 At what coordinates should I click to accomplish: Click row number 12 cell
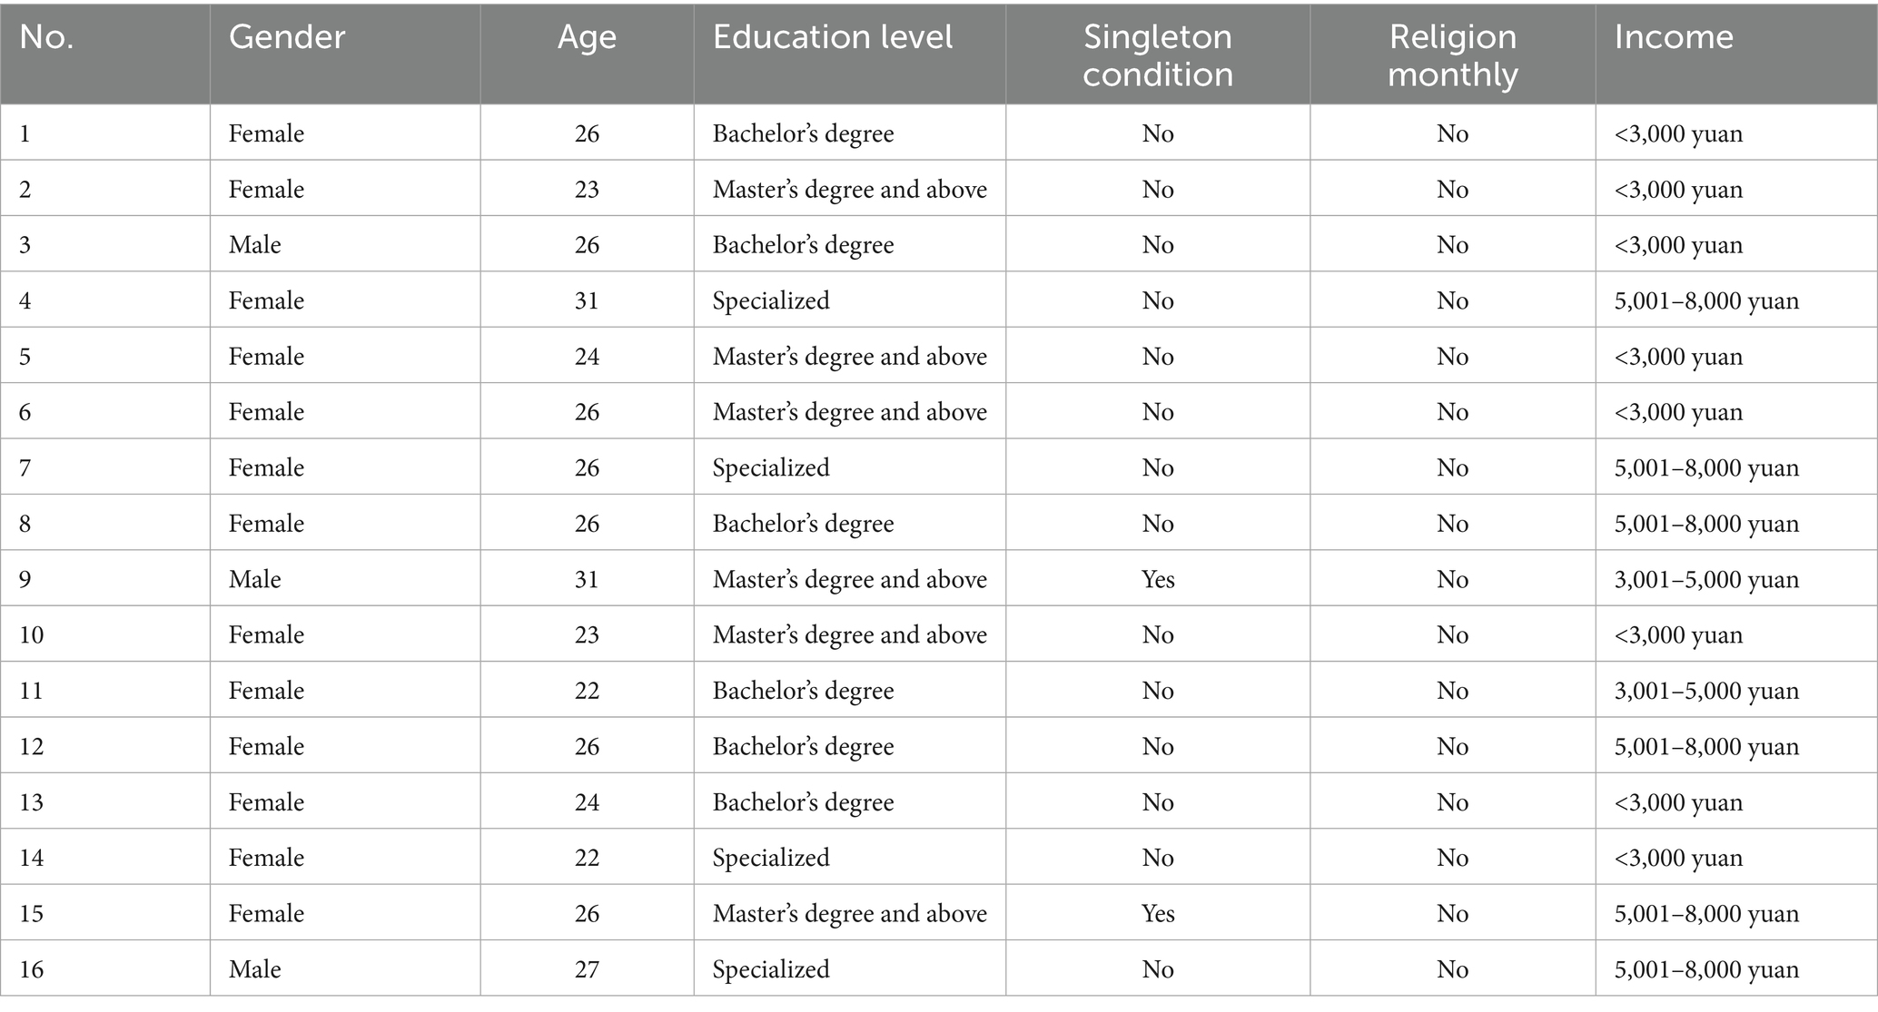pyautogui.click(x=32, y=746)
